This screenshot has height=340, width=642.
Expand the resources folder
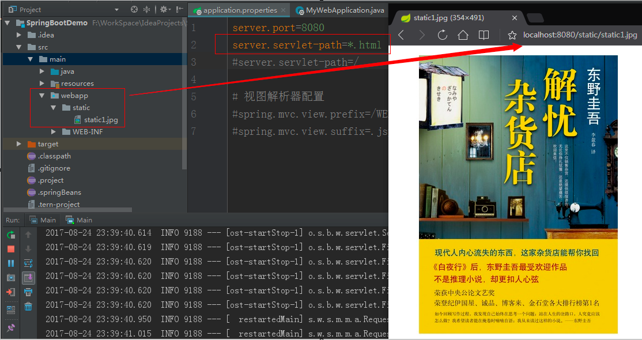(42, 84)
